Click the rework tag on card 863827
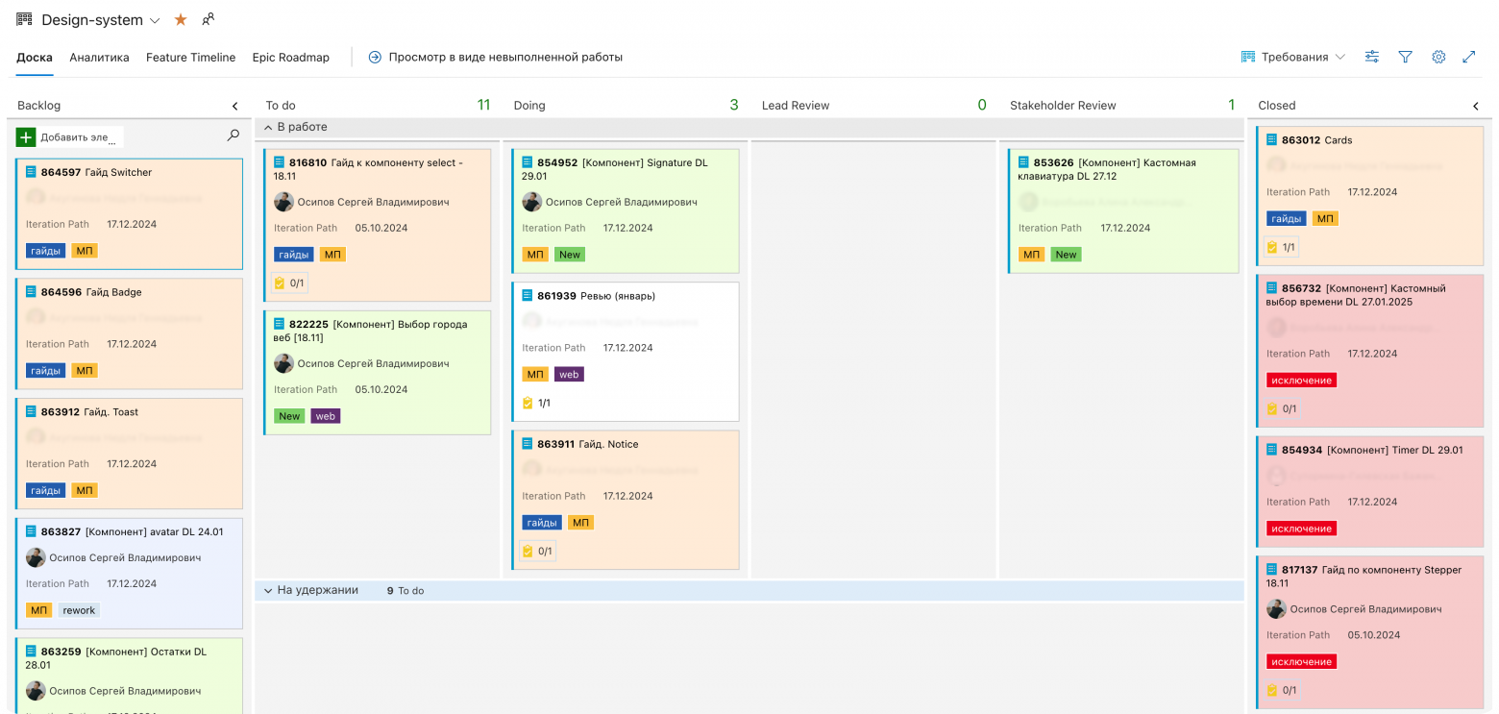Screen dimensions: 1499x714 [79, 610]
